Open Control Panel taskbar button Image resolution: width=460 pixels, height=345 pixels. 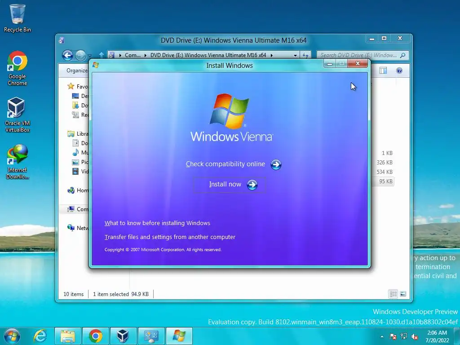point(151,336)
